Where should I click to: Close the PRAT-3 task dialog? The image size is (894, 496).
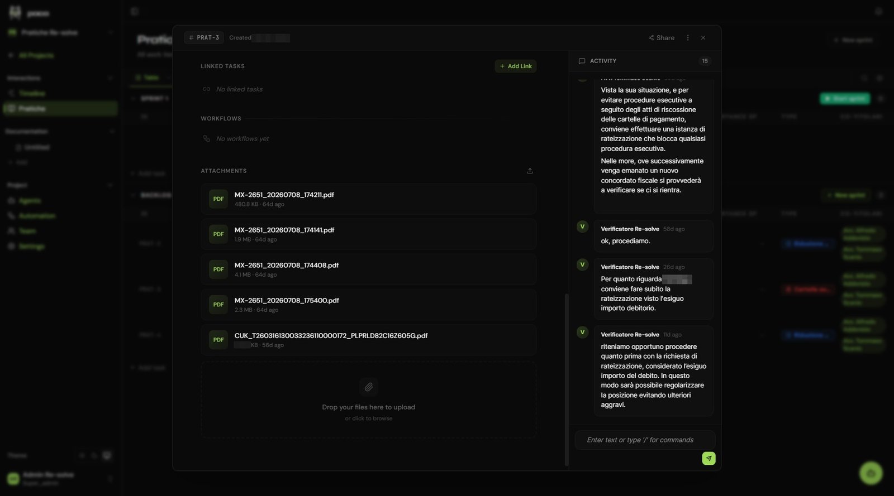click(x=703, y=38)
